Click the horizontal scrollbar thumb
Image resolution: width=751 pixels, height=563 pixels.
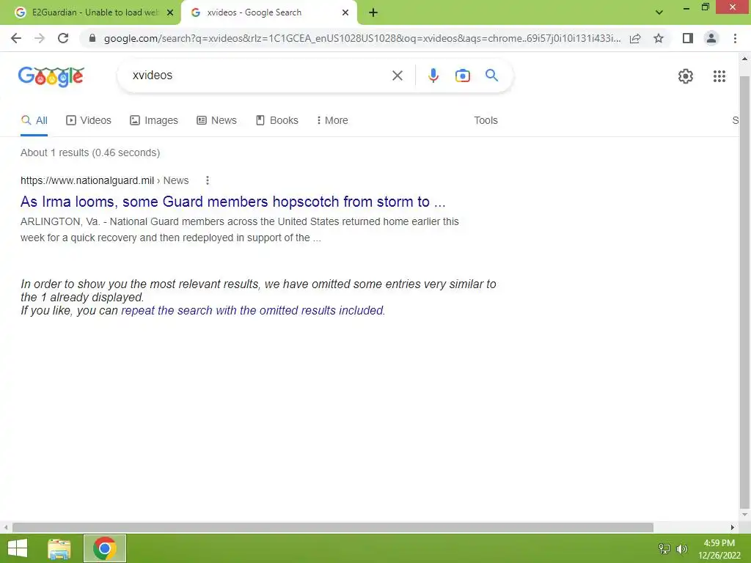333,528
